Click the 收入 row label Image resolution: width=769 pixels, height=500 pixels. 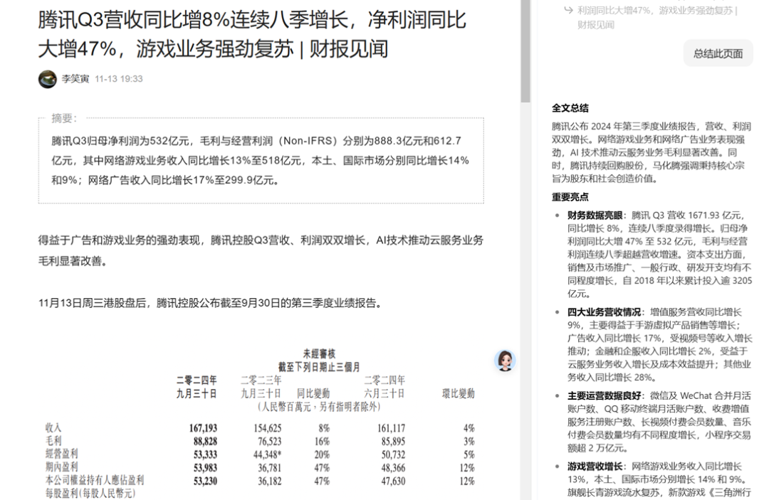tap(53, 427)
